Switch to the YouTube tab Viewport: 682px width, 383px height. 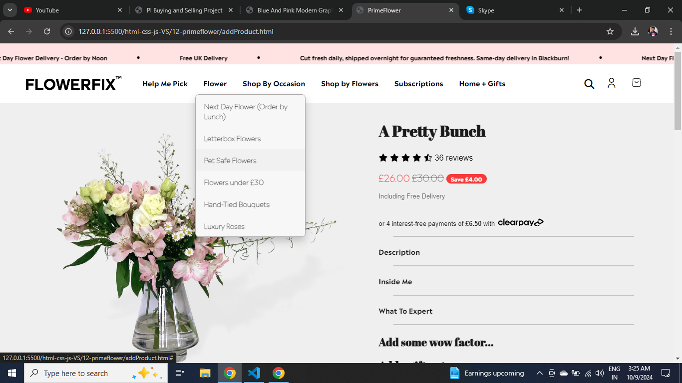[x=73, y=10]
